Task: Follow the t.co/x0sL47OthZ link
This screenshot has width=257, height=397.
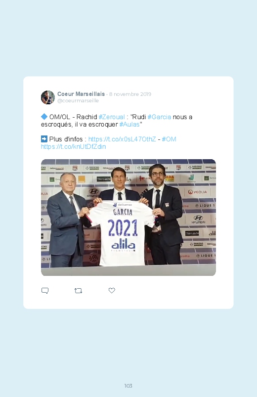Action: click(122, 139)
